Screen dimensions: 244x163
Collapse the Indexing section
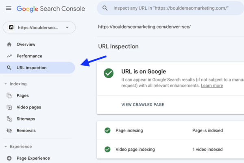pyautogui.click(x=15, y=84)
